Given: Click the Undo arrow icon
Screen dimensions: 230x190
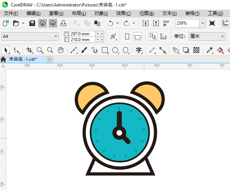Looking at the screenshot, I should [110, 23].
